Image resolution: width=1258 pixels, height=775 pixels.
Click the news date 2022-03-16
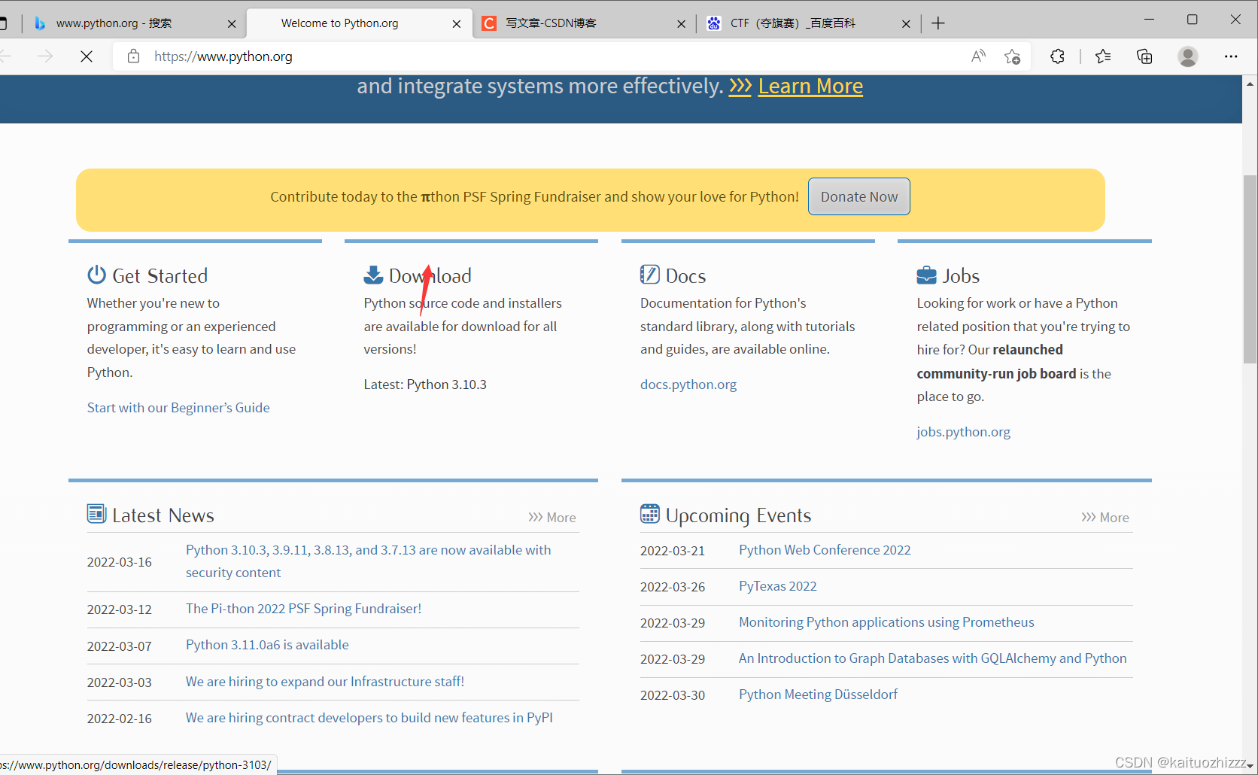point(120,562)
